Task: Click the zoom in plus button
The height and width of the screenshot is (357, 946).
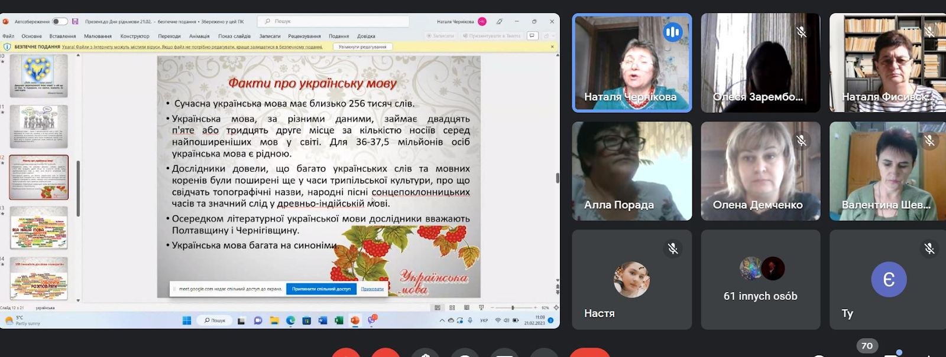Action: point(536,307)
